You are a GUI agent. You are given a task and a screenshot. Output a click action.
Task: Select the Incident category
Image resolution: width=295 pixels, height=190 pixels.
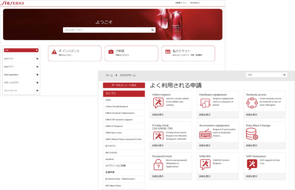tap(124, 159)
